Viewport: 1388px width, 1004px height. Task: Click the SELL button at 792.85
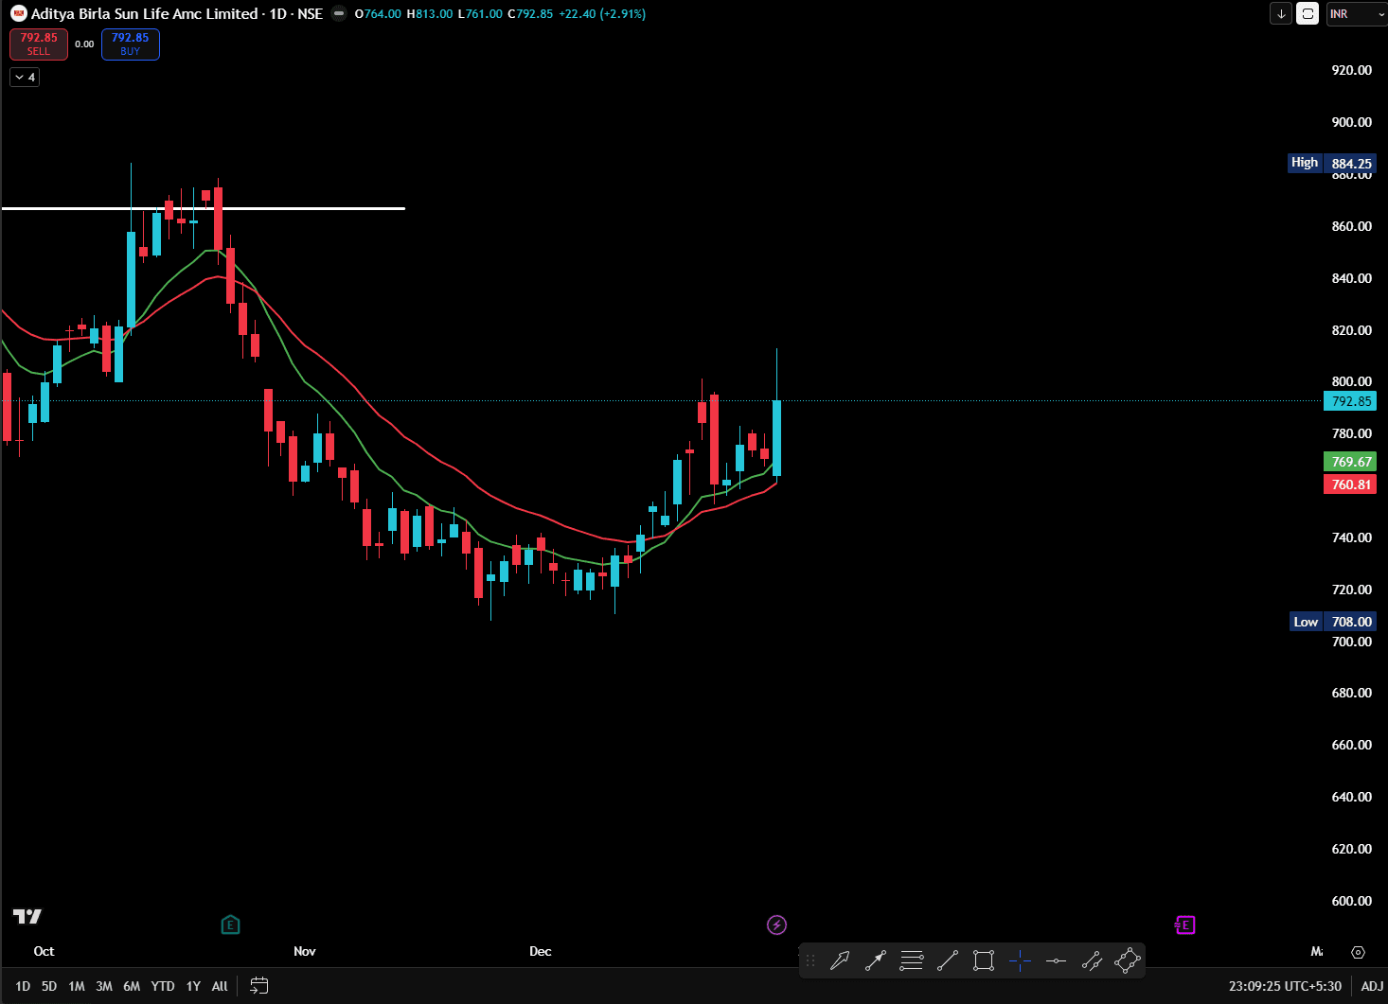pos(39,44)
